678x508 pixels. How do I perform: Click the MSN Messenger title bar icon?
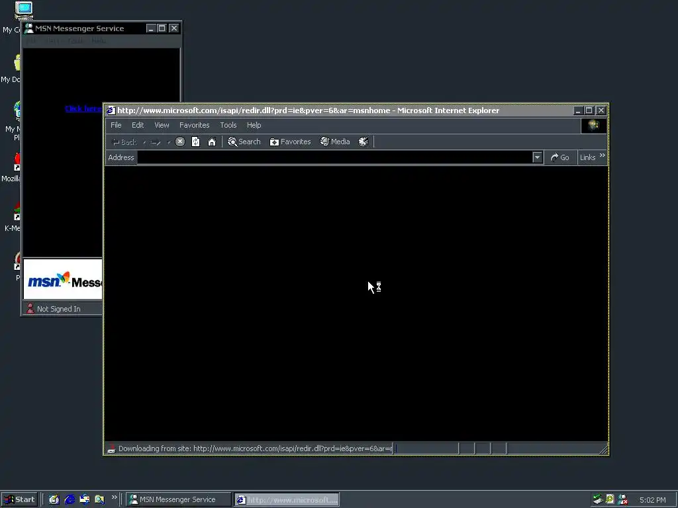pos(28,28)
